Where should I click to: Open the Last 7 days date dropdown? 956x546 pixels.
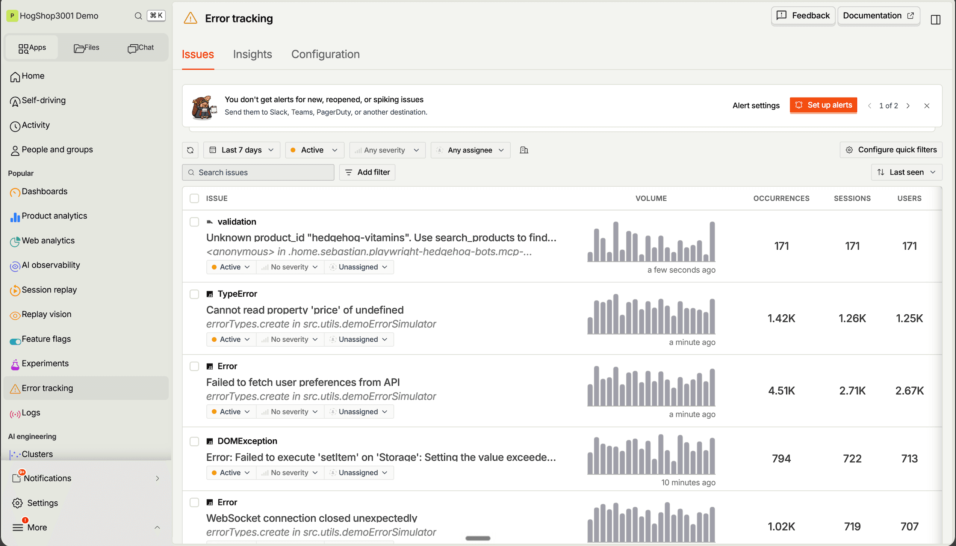pyautogui.click(x=242, y=150)
